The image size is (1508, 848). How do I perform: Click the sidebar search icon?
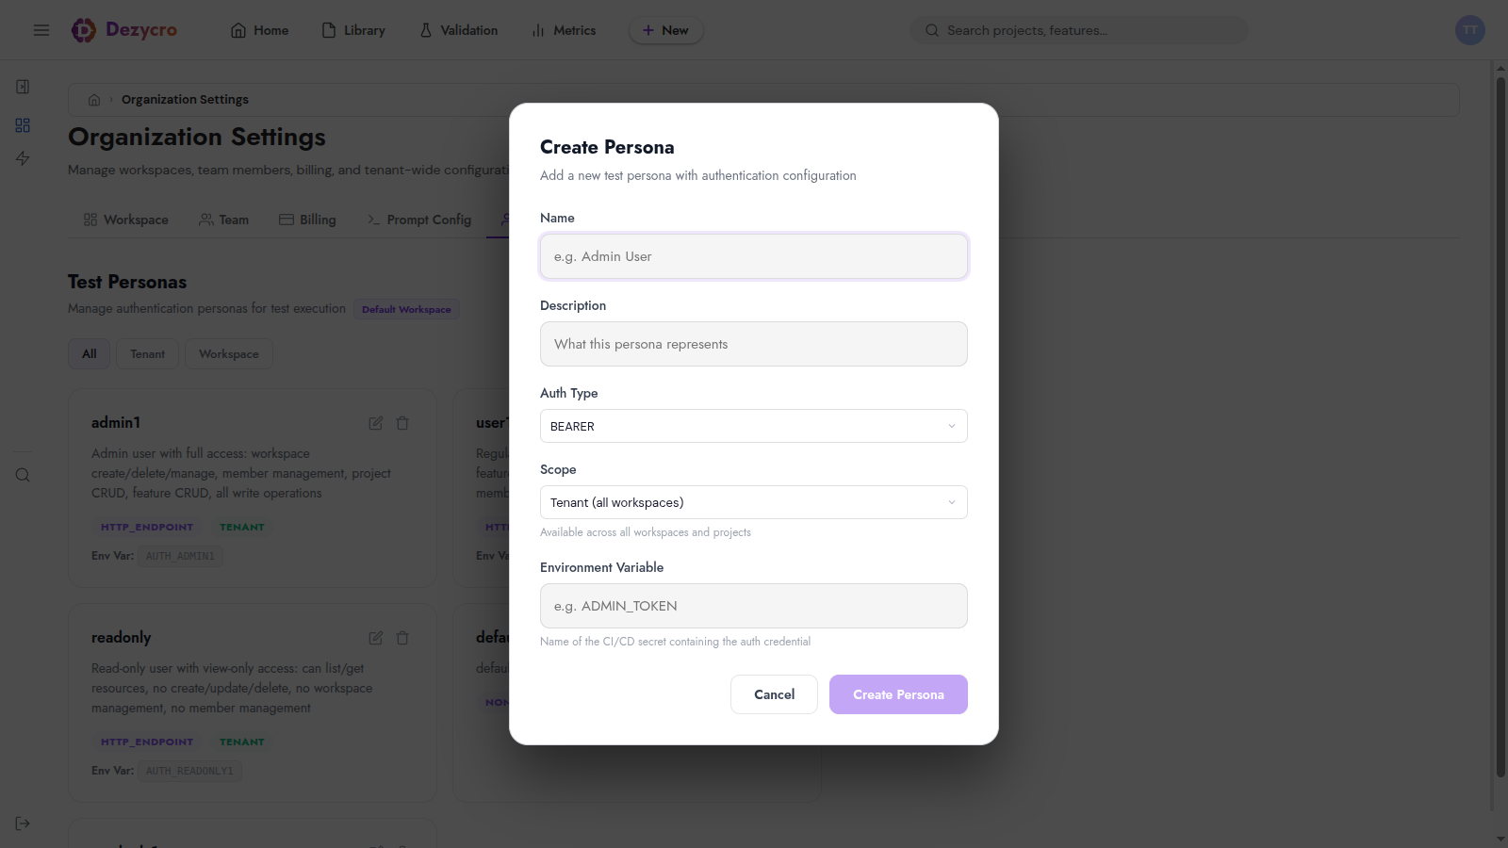pos(23,475)
